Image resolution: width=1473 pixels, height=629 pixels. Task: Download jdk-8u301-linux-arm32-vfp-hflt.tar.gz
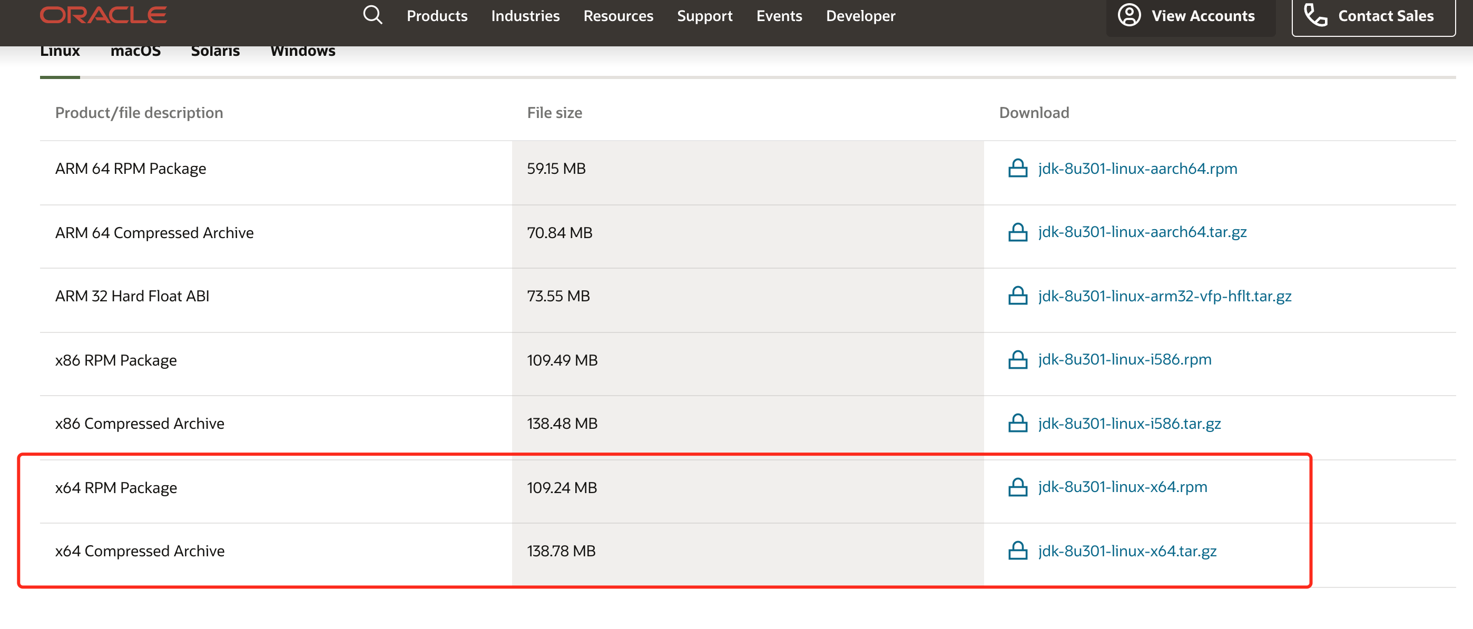(x=1164, y=296)
